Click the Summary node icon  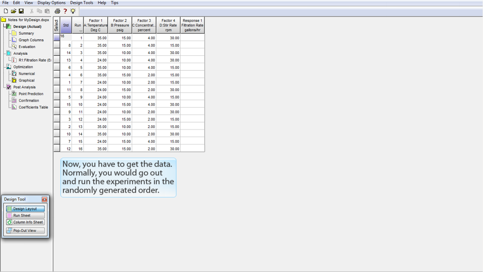click(14, 33)
